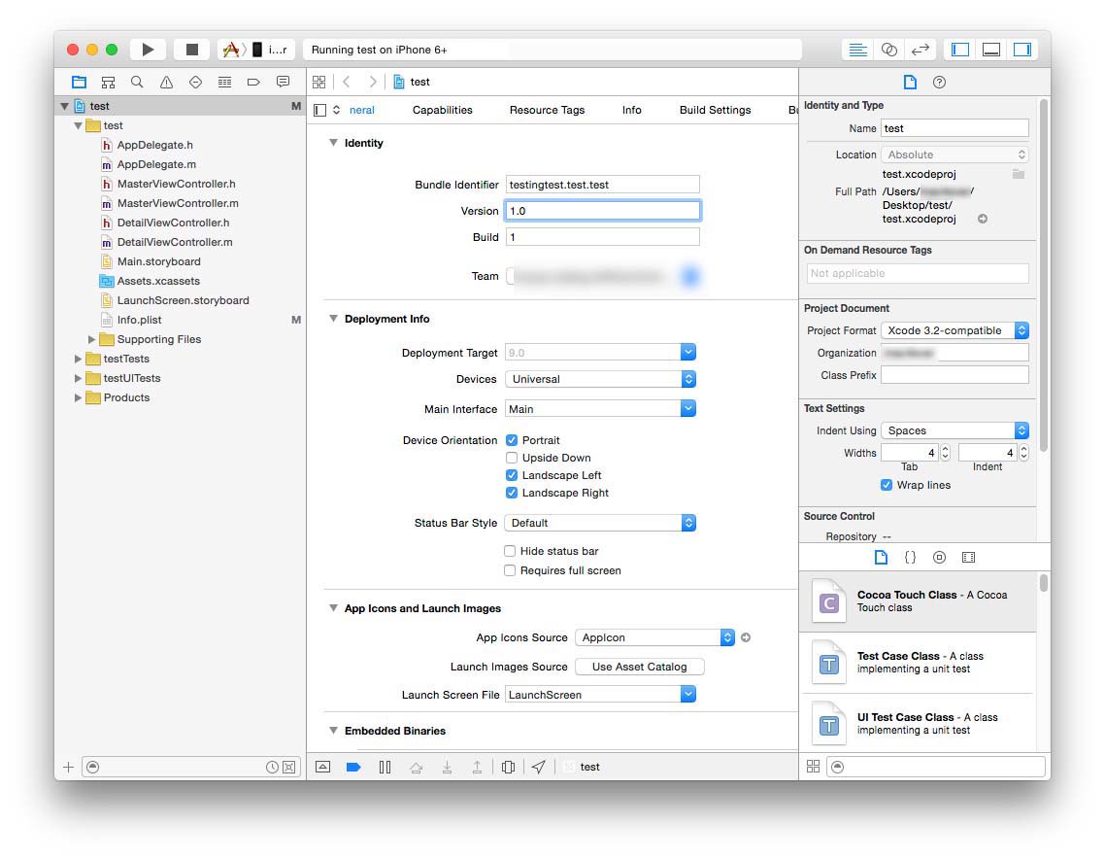Viewport: 1105px width, 858px height.
Task: Open the Report navigator speech bubble icon
Action: point(283,82)
